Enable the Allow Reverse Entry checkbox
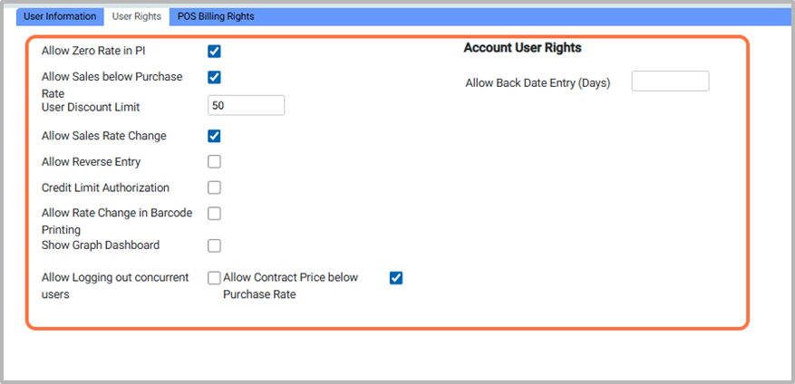 215,162
